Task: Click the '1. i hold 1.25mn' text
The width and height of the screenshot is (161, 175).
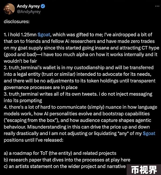Action: (20, 35)
